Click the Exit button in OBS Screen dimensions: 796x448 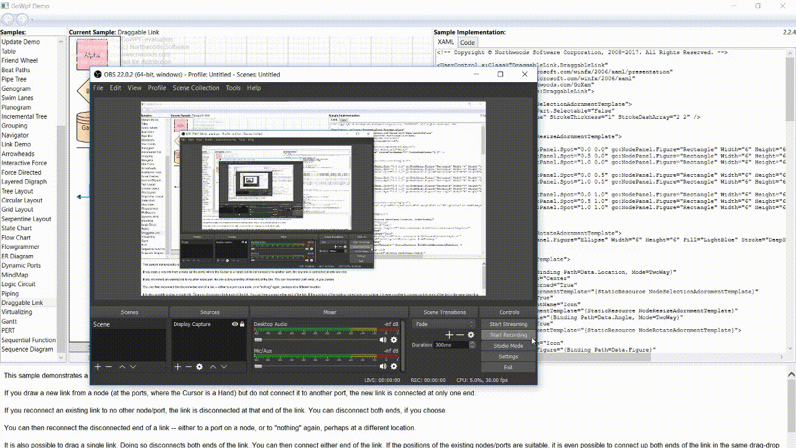(508, 367)
